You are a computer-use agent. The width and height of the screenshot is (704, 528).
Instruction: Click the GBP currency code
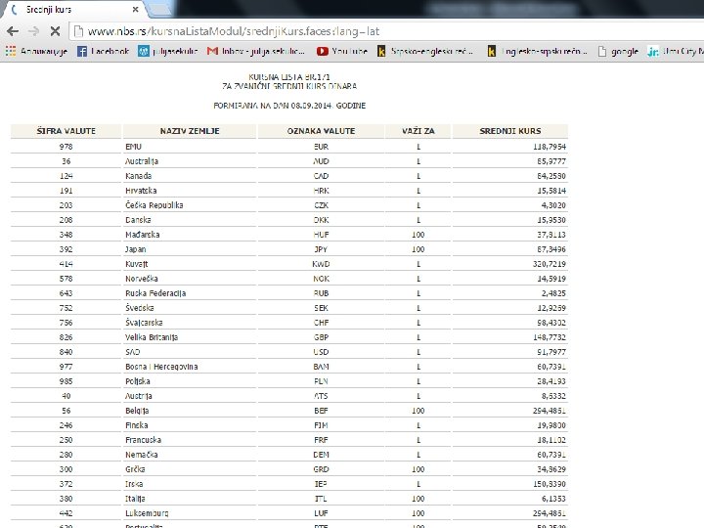tap(321, 337)
